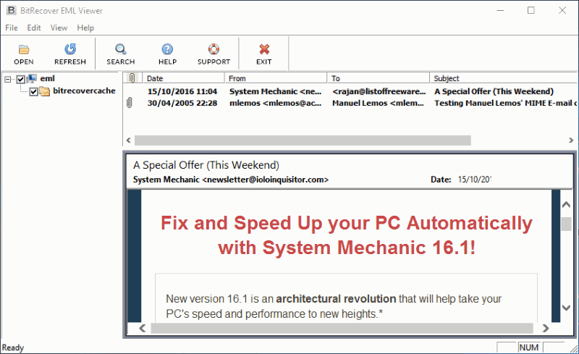Minimize the BitRecover EML Viewer window
Screen dimensions: 579x354
coord(500,10)
